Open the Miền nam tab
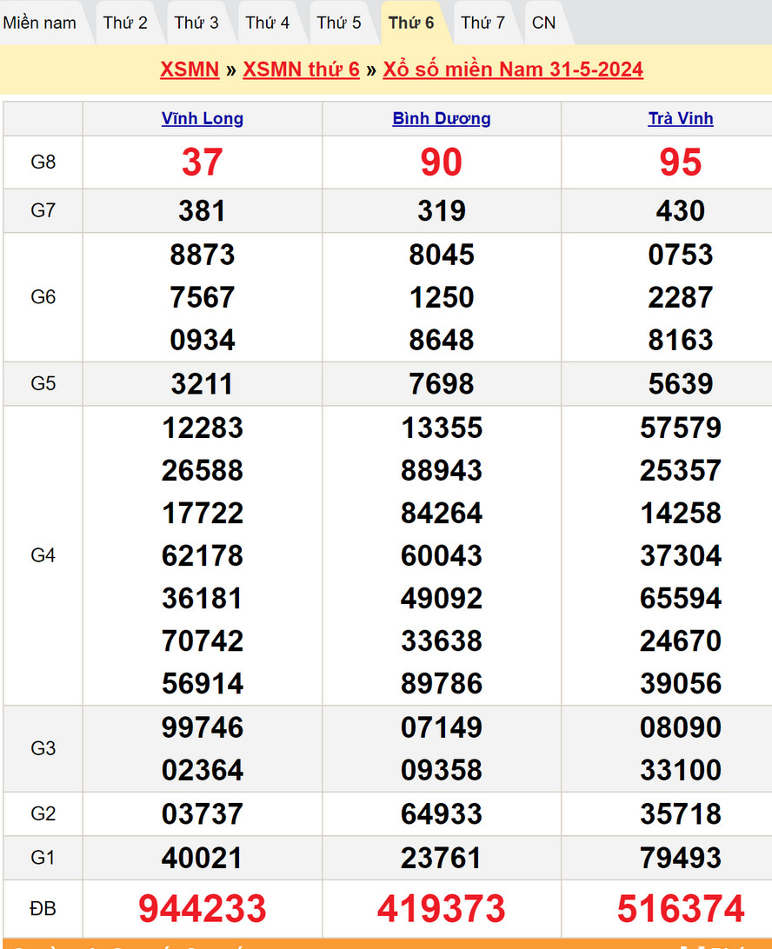772x949 pixels. click(40, 23)
